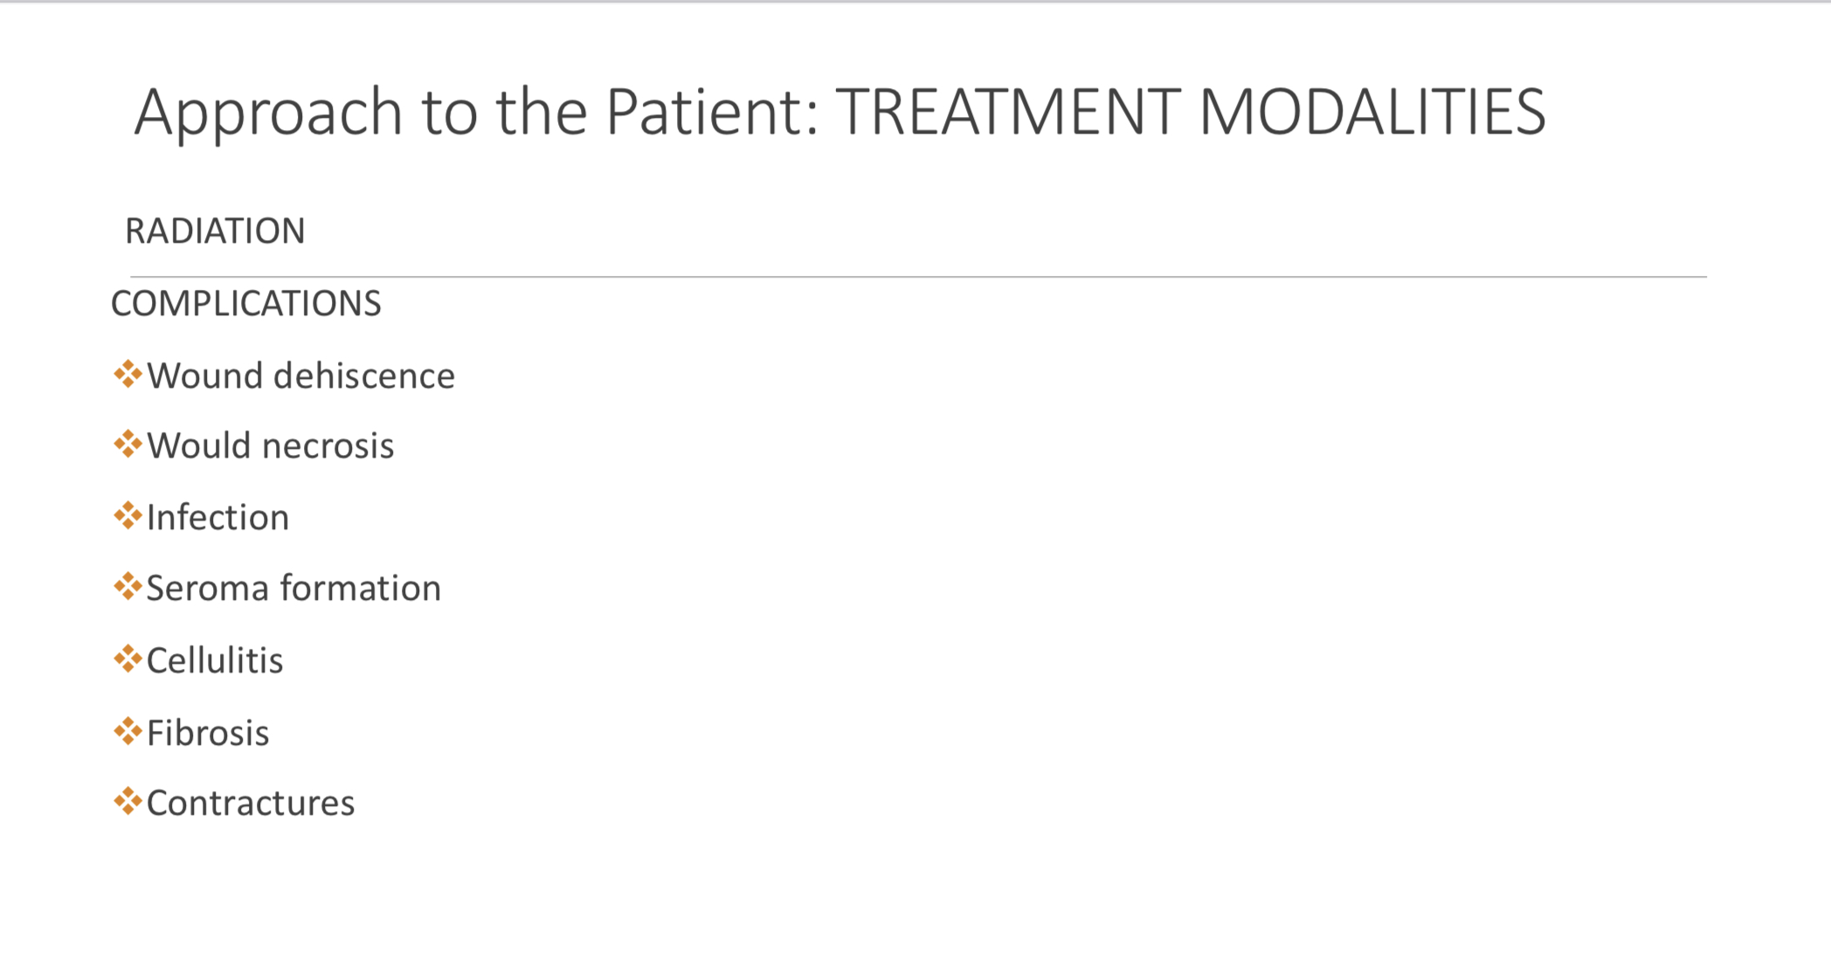Viewport: 1831px width, 972px height.
Task: Select the bullet marker before Fibrosis
Action: point(128,731)
